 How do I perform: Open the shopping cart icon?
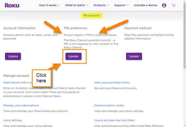[174, 5]
